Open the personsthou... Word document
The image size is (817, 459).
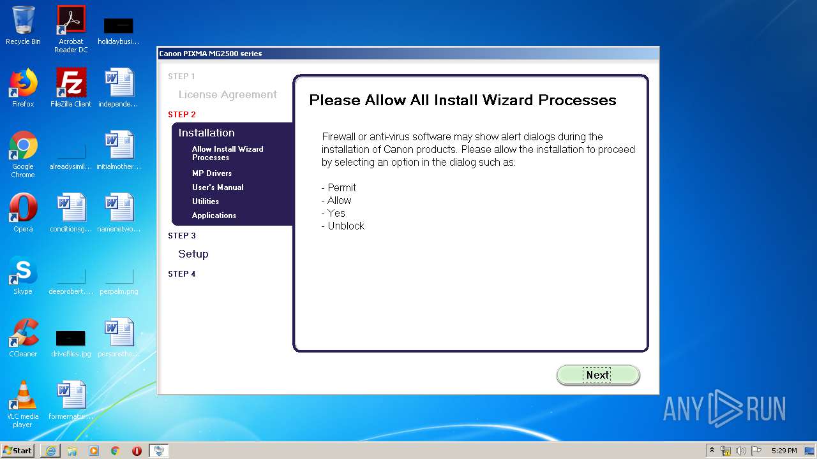(118, 338)
